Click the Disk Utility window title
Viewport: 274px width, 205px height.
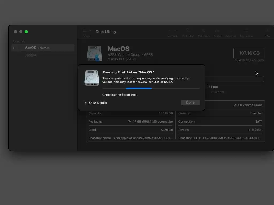(x=106, y=32)
